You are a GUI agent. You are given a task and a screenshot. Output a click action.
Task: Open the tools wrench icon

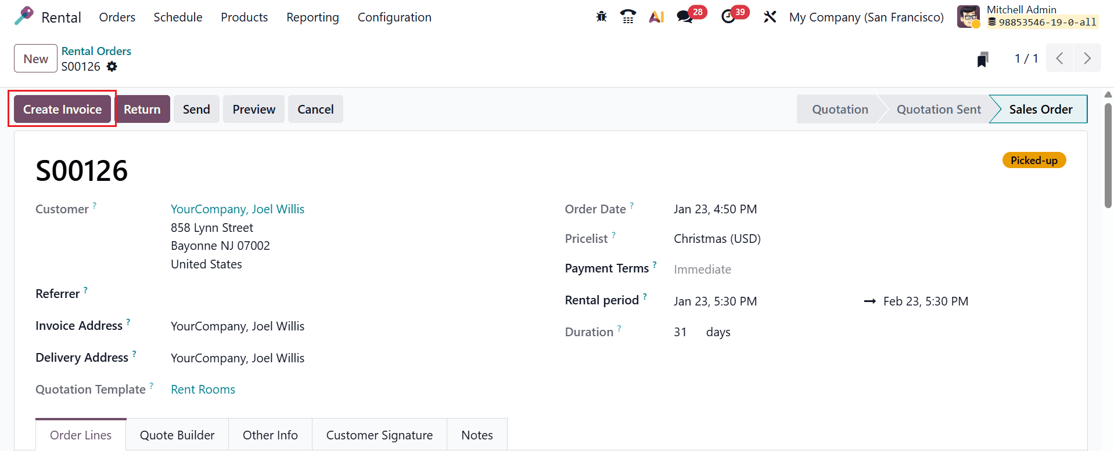pyautogui.click(x=770, y=17)
